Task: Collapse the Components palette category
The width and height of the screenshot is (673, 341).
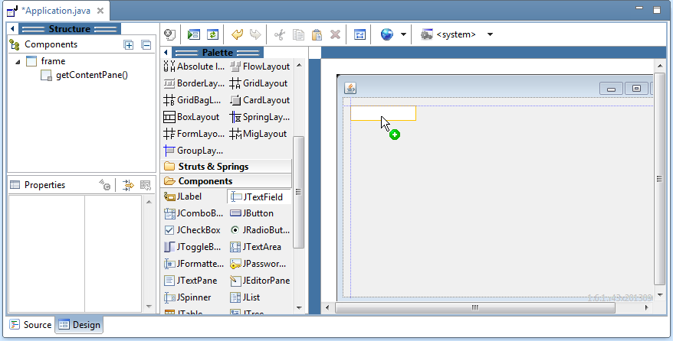Action: coord(205,181)
